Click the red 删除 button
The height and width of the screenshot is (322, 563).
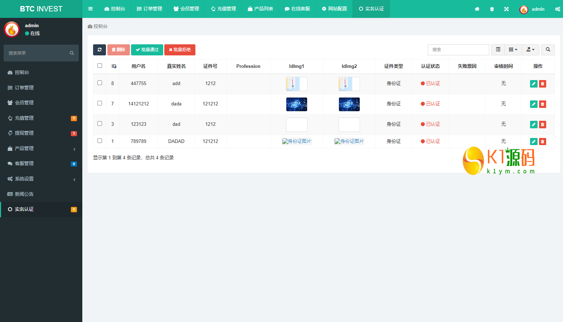(x=118, y=50)
